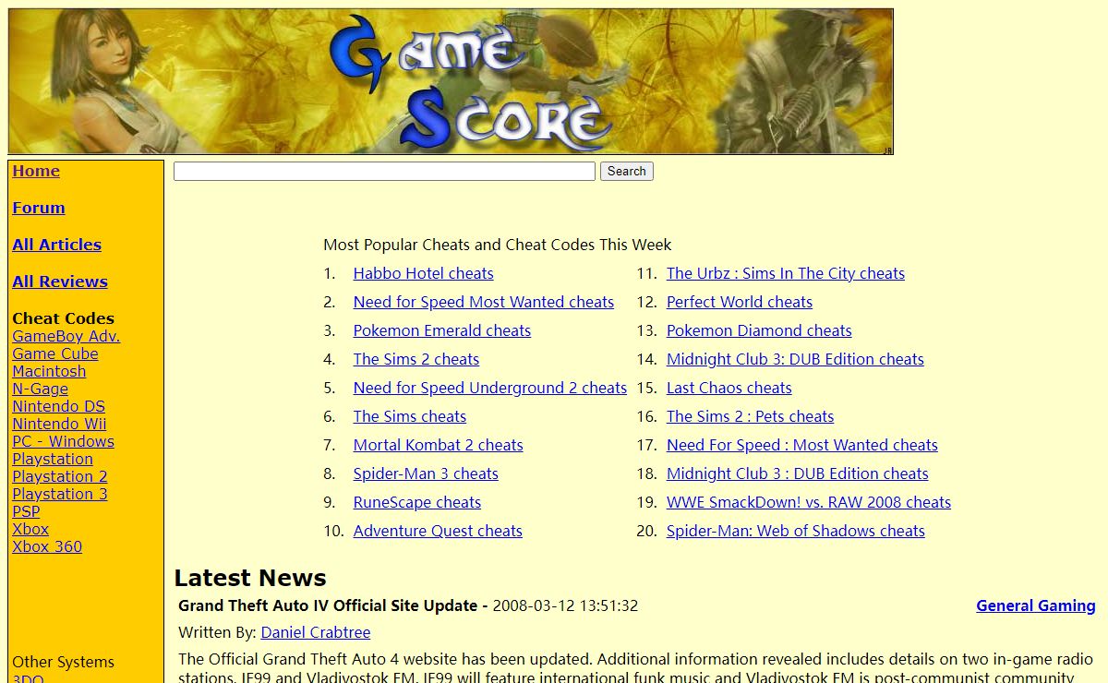Viewport: 1108px width, 683px height.
Task: Open the Xbox cheat codes link
Action: point(30,529)
